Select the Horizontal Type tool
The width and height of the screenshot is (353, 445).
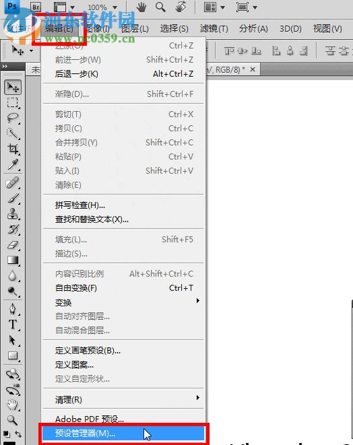13,324
